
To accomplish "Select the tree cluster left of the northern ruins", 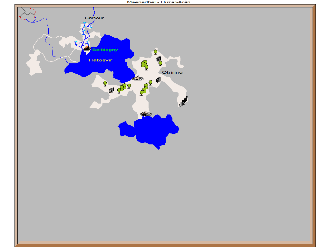I will [x=145, y=65].
